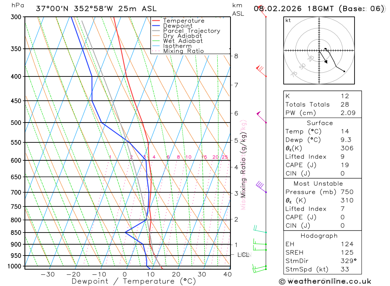Click the 'Most Unstable' section heading
The height and width of the screenshot is (286, 390).
click(x=318, y=184)
